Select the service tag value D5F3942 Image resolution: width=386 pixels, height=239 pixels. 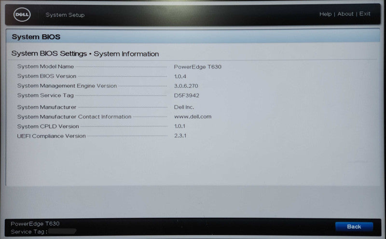[186, 95]
